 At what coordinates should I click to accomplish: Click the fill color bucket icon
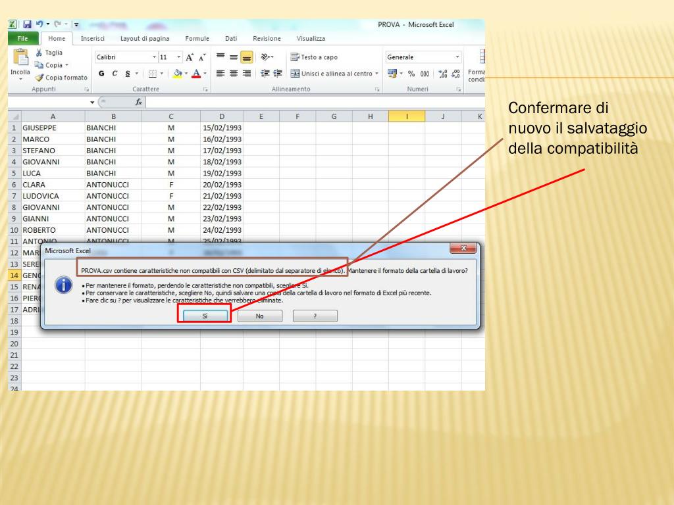tap(178, 74)
